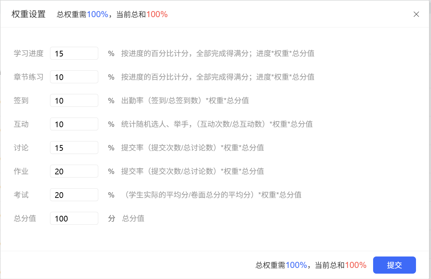Viewport: 431px width, 279px height.
Task: Click the 提交 button
Action: click(394, 265)
